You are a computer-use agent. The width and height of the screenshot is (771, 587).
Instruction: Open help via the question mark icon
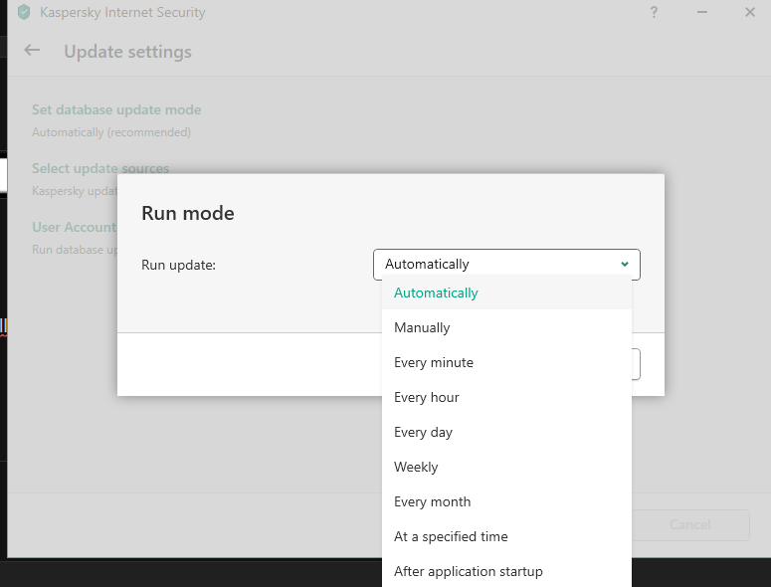[x=654, y=13]
